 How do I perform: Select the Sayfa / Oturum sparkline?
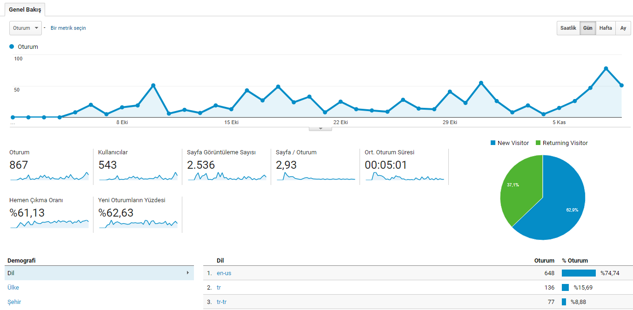(x=316, y=176)
